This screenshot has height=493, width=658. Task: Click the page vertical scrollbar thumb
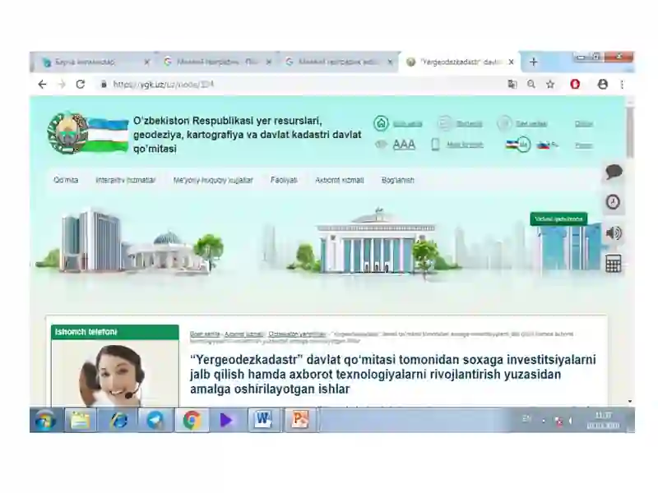[x=630, y=132]
